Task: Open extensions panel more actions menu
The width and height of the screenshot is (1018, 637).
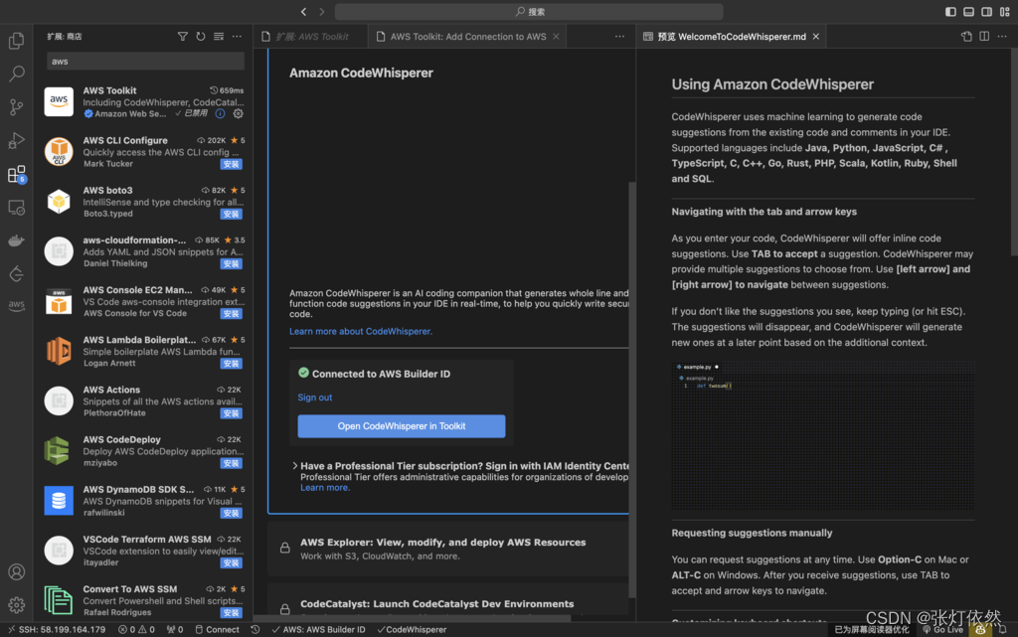Action: pyautogui.click(x=237, y=37)
